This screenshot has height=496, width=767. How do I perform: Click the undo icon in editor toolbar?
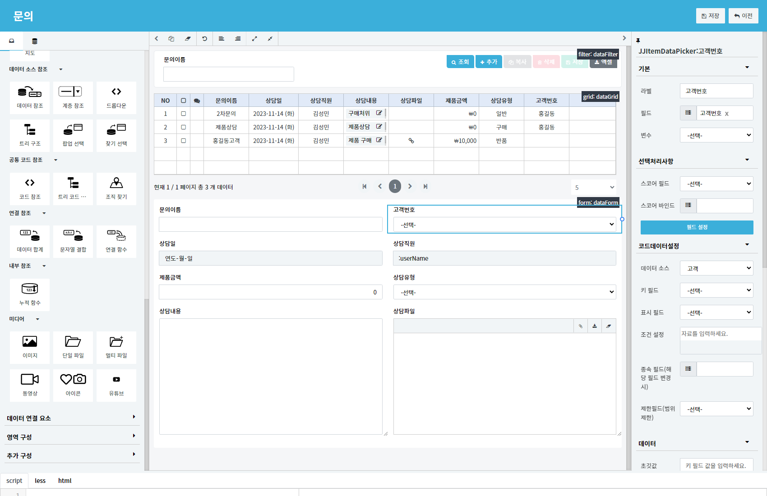click(x=204, y=39)
